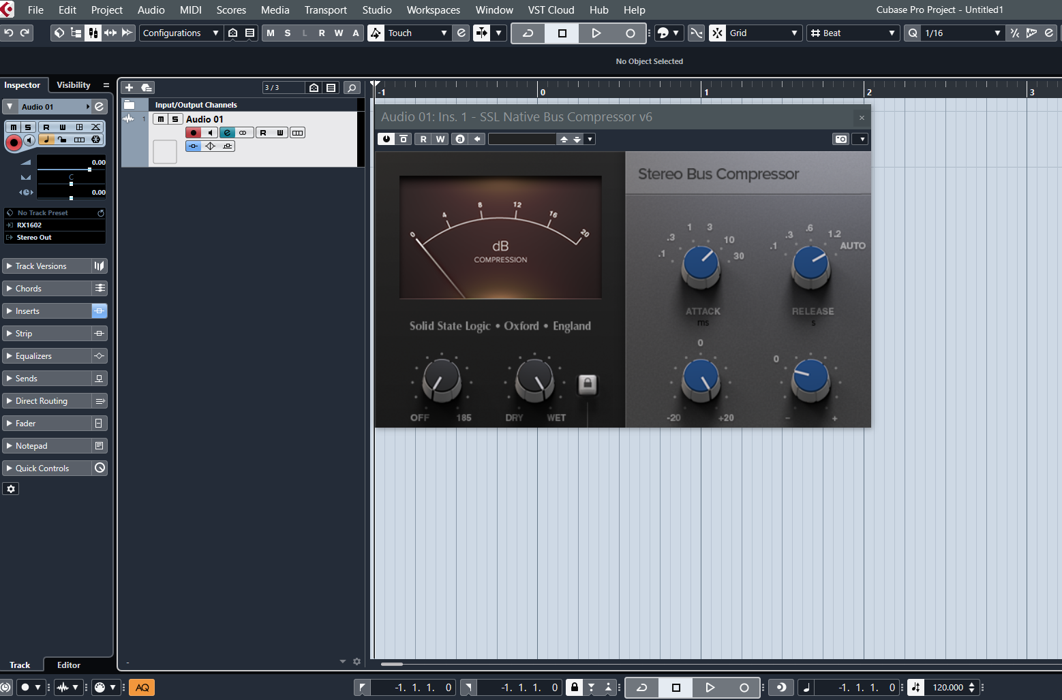Select the Stereo Out output routing

pyautogui.click(x=55, y=238)
